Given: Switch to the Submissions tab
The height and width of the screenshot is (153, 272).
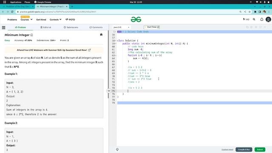Looking at the screenshot, I should click(71, 27).
